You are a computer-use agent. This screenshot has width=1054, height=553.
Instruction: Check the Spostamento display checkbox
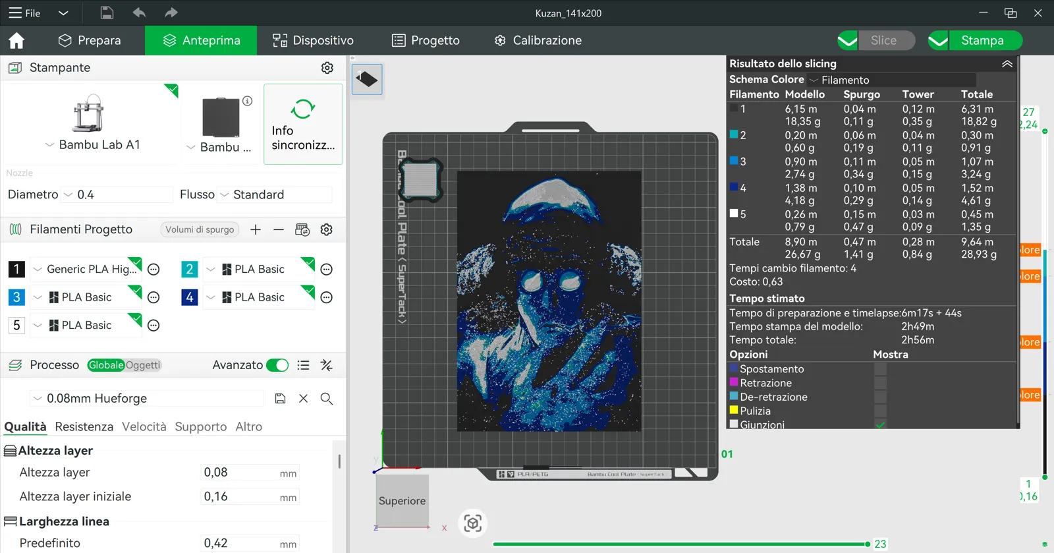[880, 369]
